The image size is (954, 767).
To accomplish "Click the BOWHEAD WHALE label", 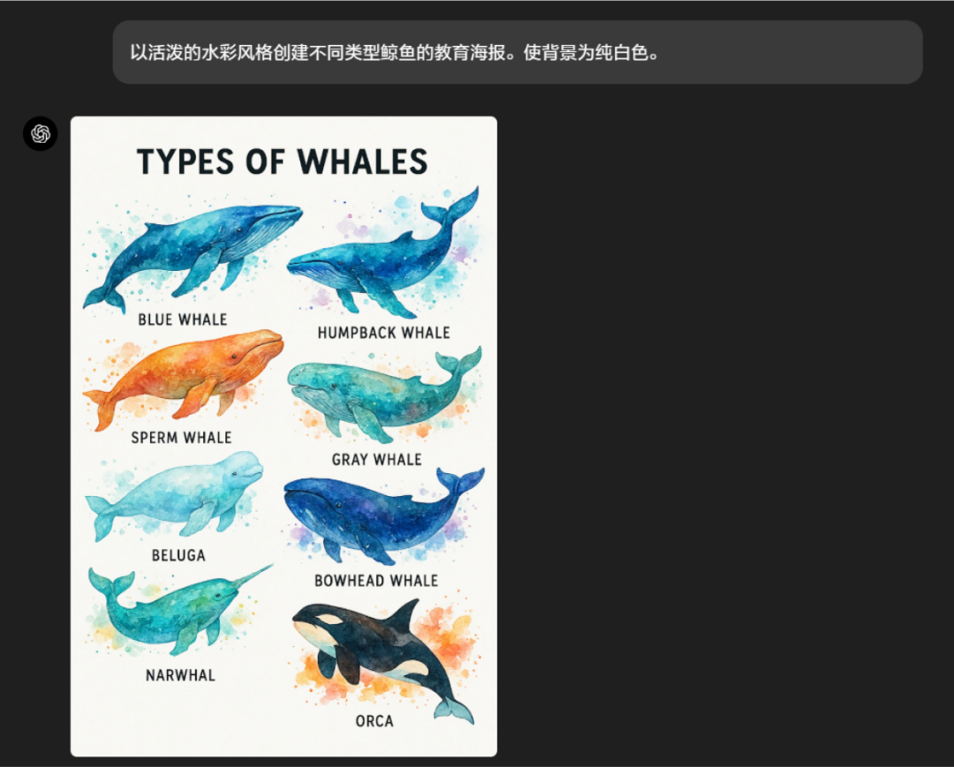I will point(376,581).
